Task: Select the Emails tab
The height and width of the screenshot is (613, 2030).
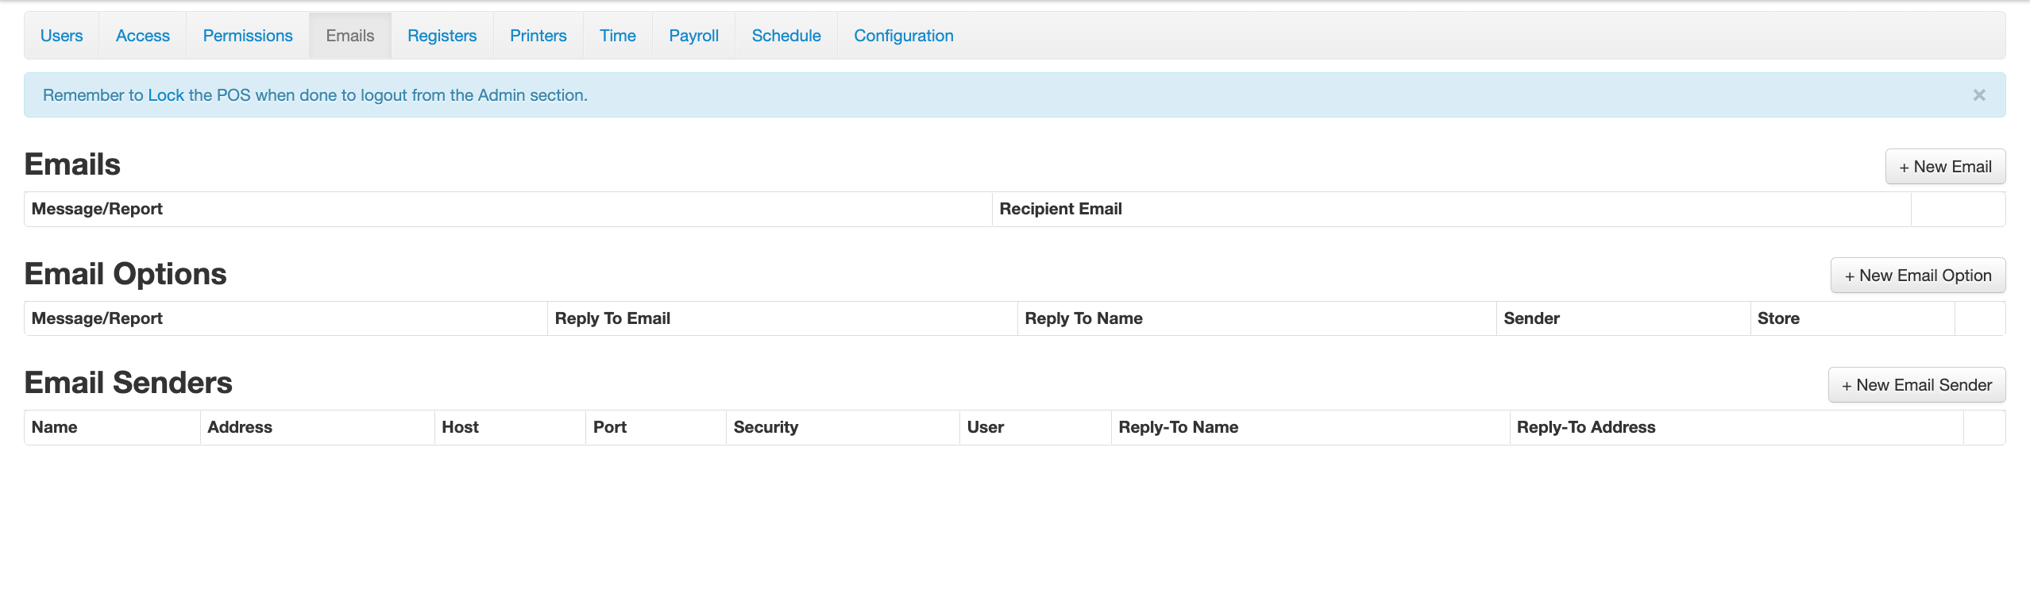Action: (349, 36)
